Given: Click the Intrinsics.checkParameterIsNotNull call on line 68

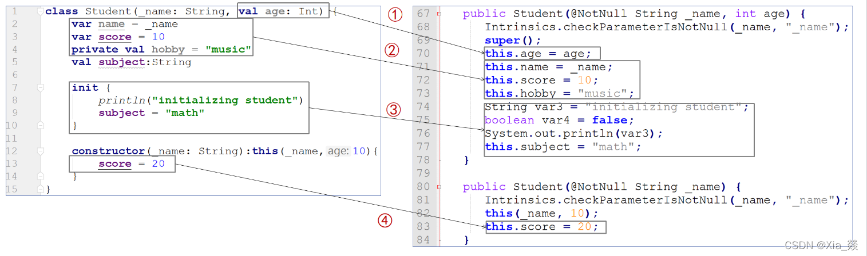Looking at the screenshot, I should [667, 27].
